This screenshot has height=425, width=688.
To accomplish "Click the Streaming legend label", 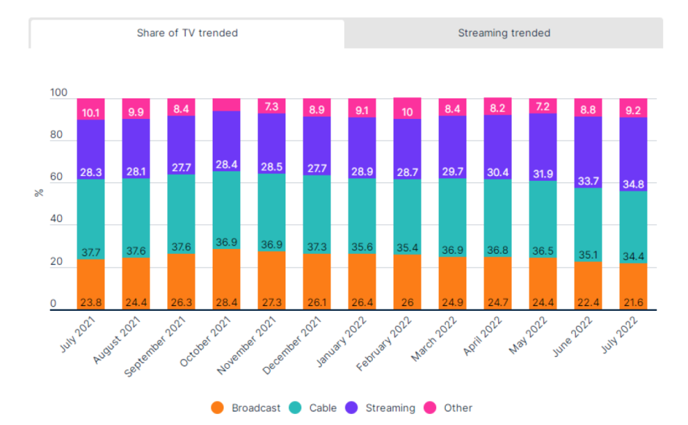I will [x=390, y=408].
